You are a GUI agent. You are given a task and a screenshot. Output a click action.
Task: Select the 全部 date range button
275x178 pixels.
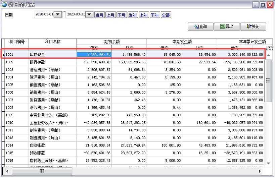pos(166,15)
